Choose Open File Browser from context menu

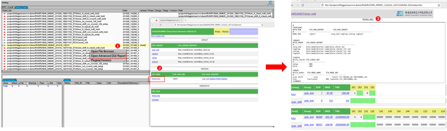(103, 51)
